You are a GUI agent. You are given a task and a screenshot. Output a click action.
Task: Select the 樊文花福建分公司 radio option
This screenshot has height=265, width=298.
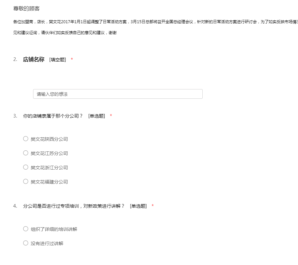[x=25, y=182]
